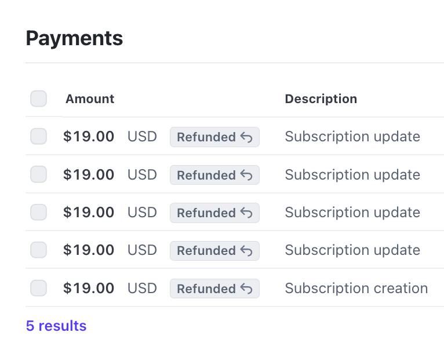Click the refund arrow icon in first row
The width and height of the screenshot is (444, 358).
click(x=246, y=137)
